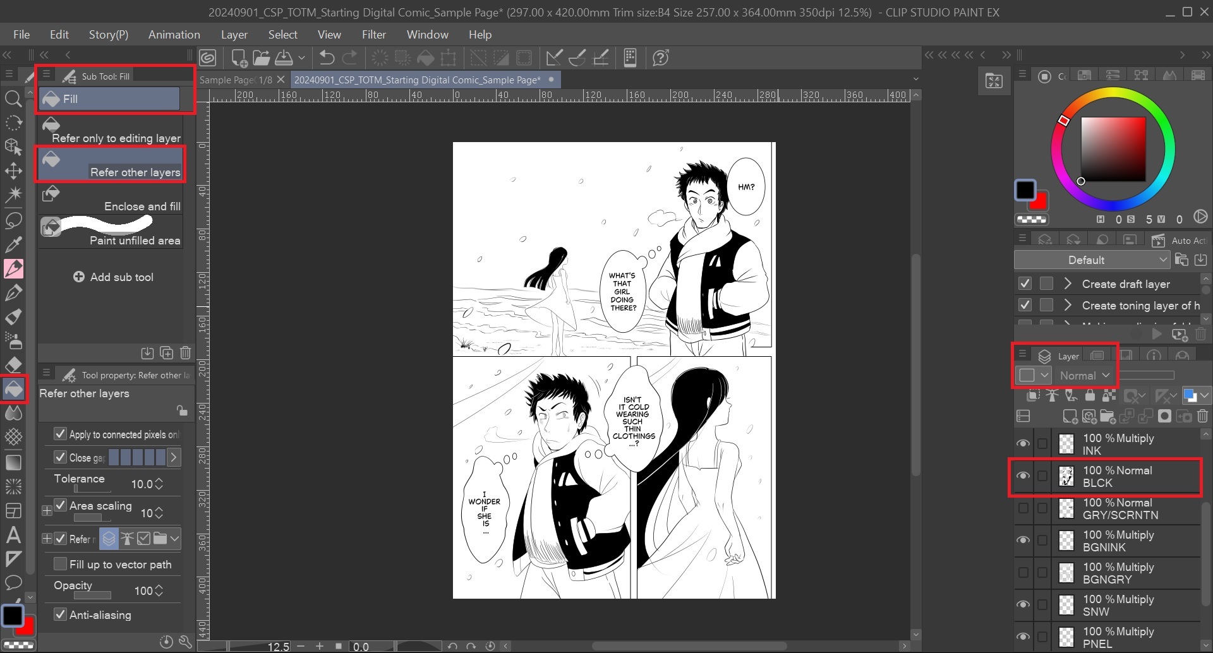This screenshot has height=653, width=1213.
Task: Click the Open file folder icon
Action: [261, 58]
